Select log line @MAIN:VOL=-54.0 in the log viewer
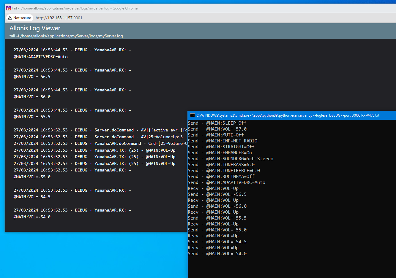The image size is (396, 278). point(32,217)
